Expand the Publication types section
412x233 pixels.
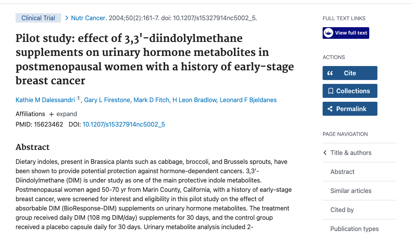coord(354,229)
